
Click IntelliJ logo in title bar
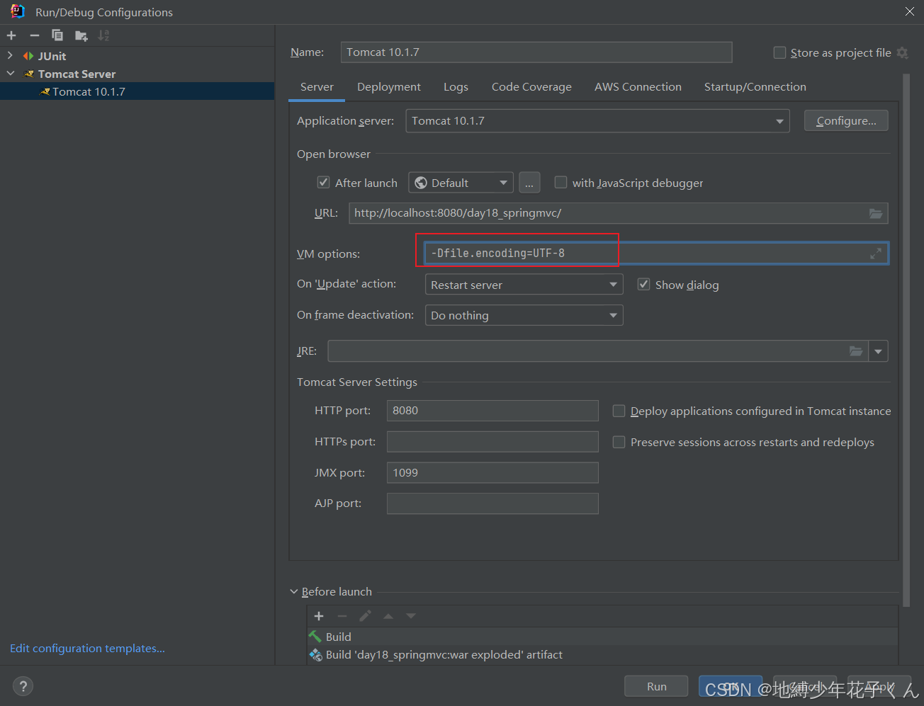(x=17, y=12)
